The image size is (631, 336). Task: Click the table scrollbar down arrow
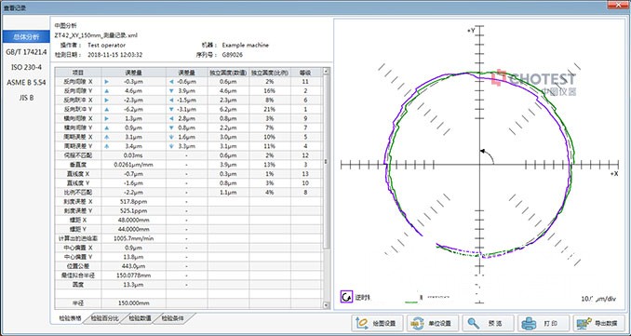pyautogui.click(x=327, y=305)
